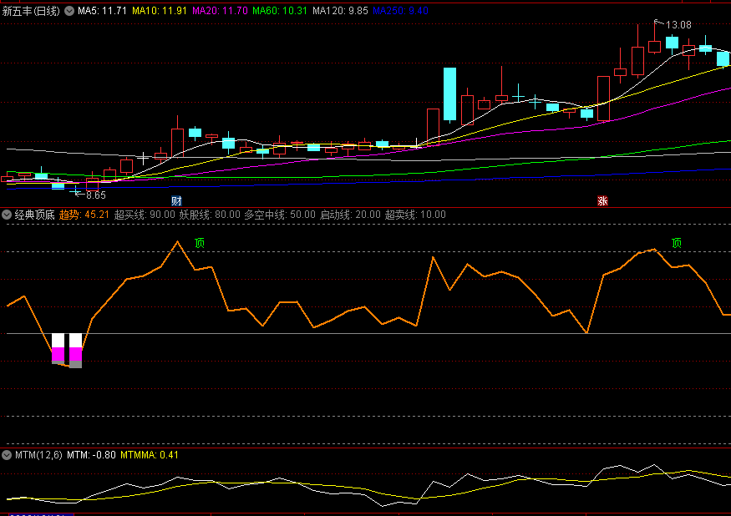Select the MA60: 10.31 label
This screenshot has height=516, width=731.
tap(280, 11)
